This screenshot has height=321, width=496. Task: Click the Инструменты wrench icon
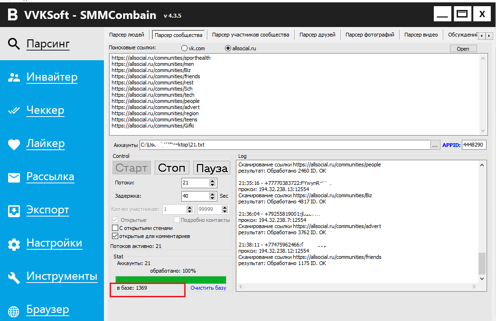pos(14,278)
